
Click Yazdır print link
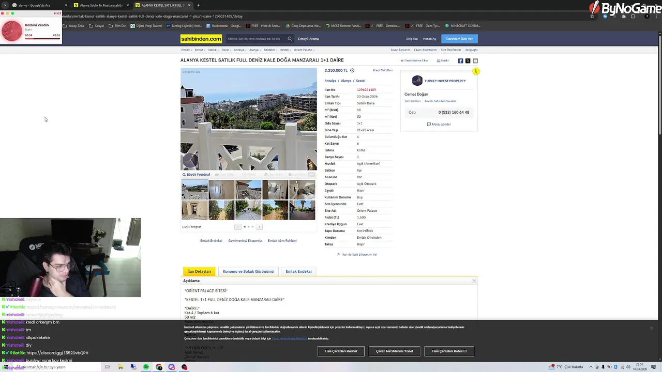pos(443,60)
